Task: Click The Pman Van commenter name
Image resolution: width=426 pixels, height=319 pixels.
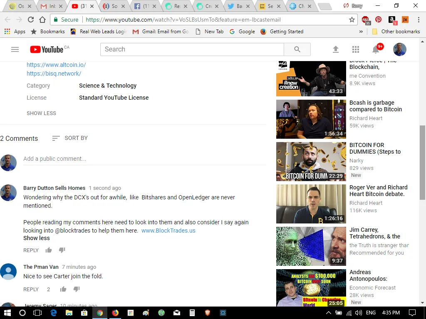Action: pyautogui.click(x=41, y=267)
